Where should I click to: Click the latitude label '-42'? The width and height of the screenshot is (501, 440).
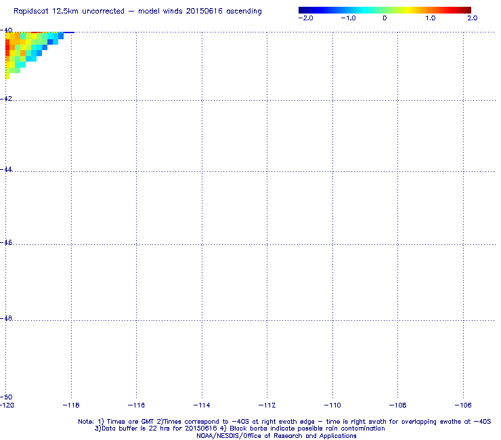tap(6, 98)
